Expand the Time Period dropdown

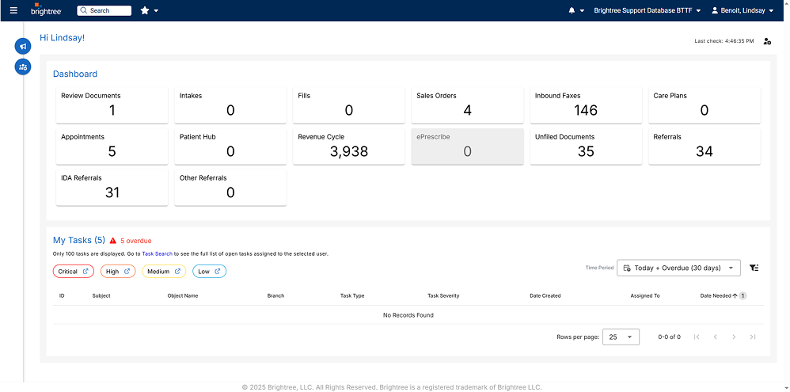click(678, 268)
